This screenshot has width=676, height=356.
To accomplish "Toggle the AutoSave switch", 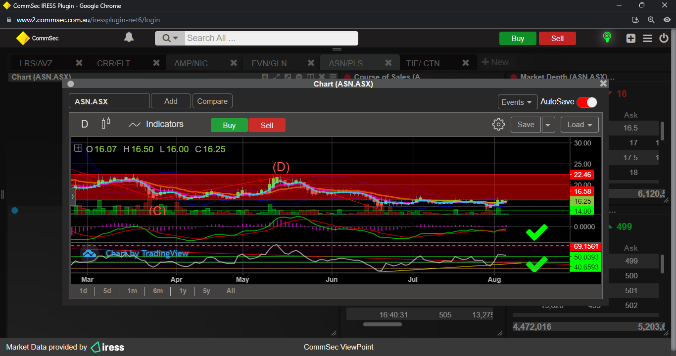I will tap(587, 102).
